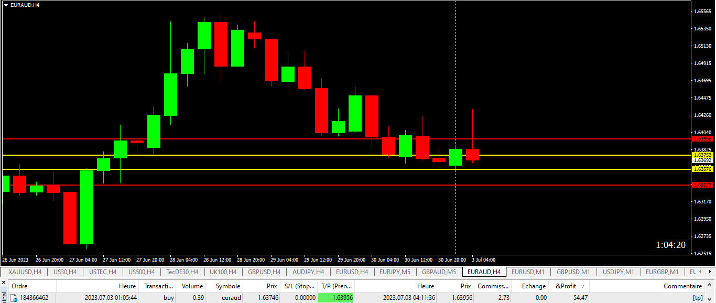Open the EURAUD,H4 chart title dropdown arrow
716x303 pixels.
pos(6,5)
